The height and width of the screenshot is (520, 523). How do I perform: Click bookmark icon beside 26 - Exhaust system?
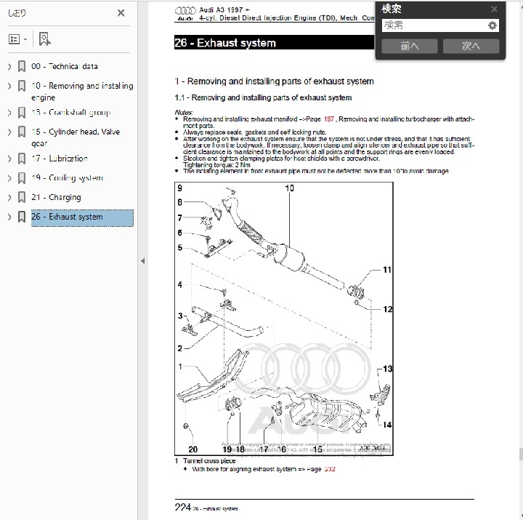click(x=22, y=217)
